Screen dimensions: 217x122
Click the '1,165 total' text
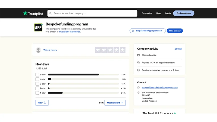tap(41, 69)
